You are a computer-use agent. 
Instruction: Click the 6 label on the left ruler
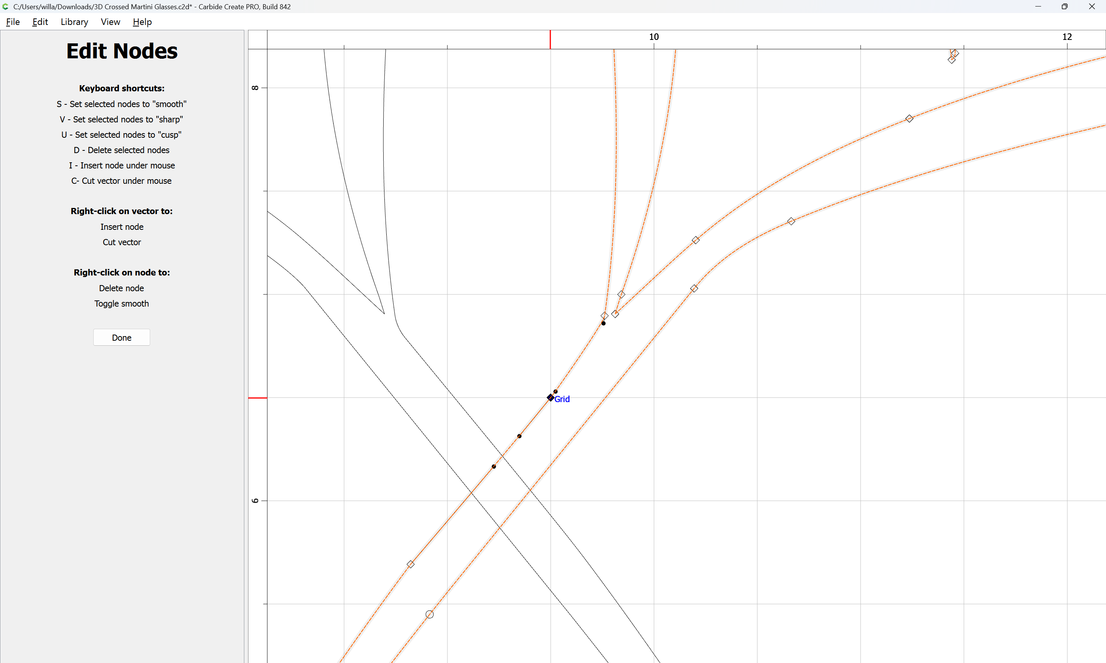pos(255,500)
